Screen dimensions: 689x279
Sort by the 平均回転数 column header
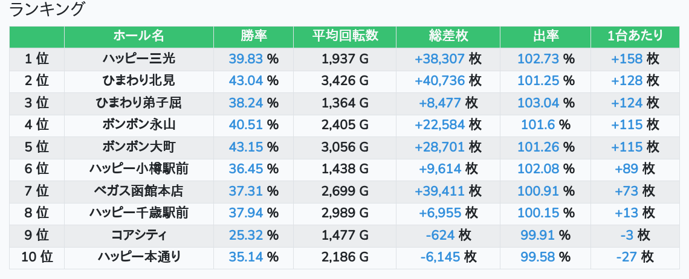tap(345, 36)
